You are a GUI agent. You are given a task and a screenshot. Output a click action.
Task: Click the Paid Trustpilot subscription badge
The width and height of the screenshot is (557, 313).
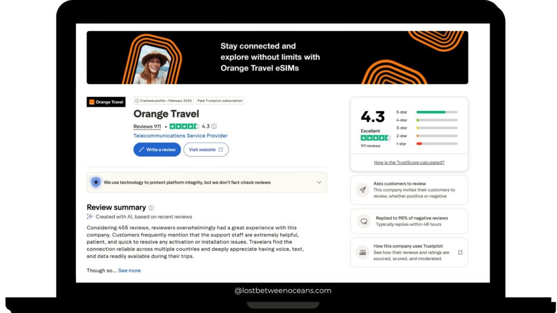point(220,101)
